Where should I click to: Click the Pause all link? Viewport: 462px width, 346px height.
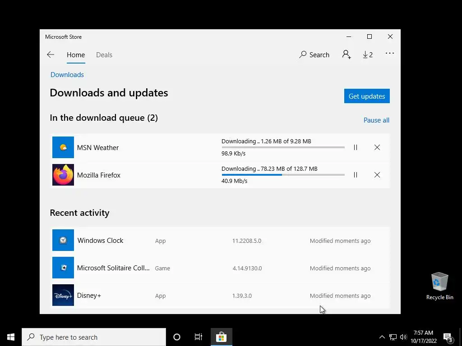click(376, 120)
